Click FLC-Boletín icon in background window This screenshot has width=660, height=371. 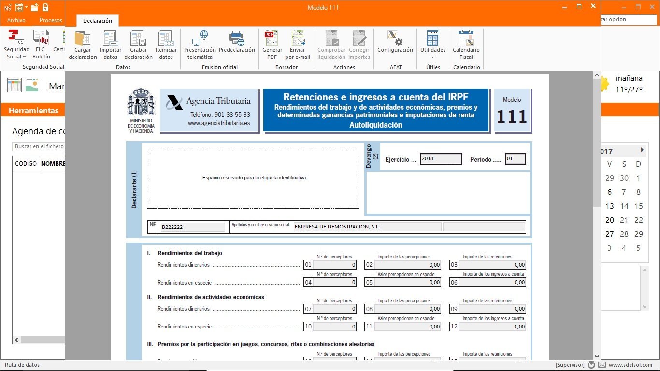click(41, 45)
